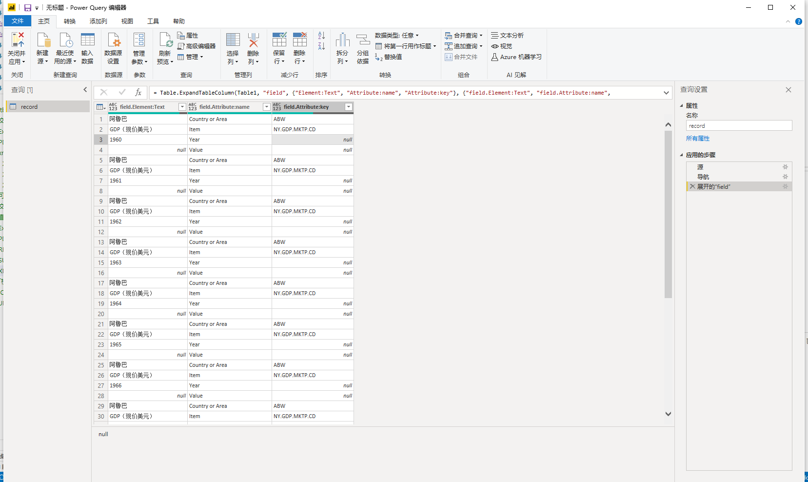This screenshot has width=808, height=482.
Task: Open gear settings for the 源 step
Action: (785, 167)
